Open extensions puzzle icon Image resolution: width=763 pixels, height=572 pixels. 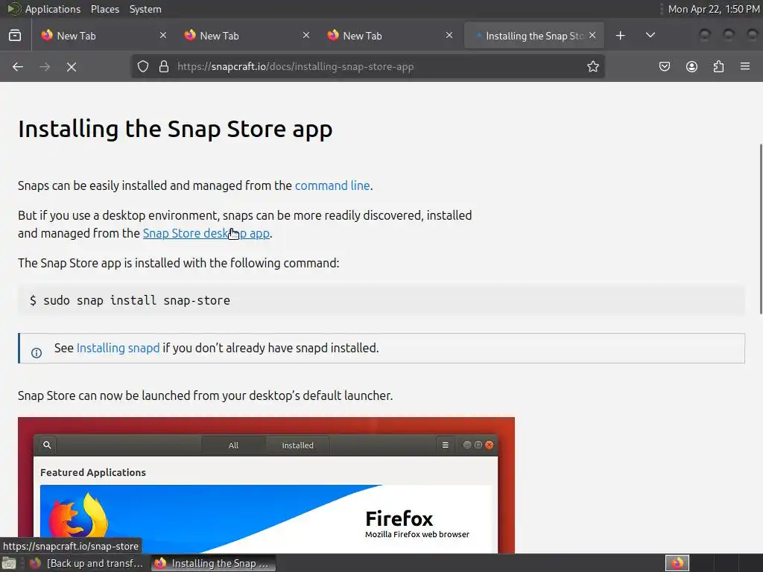click(718, 66)
